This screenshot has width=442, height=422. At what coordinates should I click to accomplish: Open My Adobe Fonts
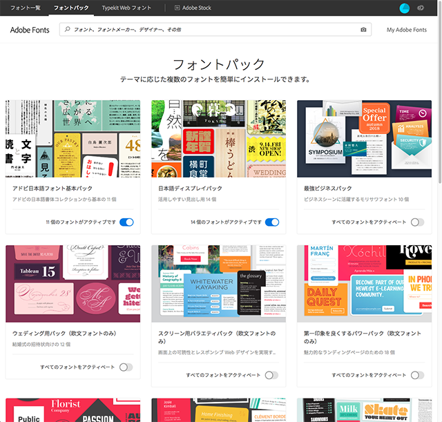pyautogui.click(x=407, y=30)
